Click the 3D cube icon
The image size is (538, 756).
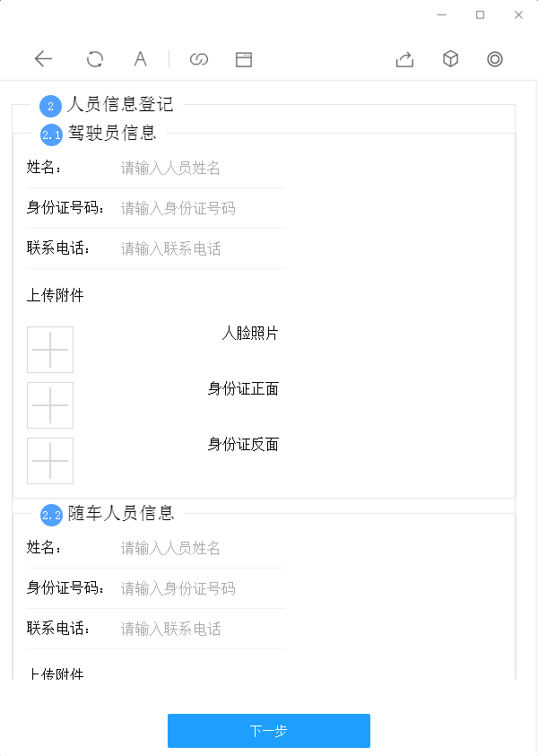[x=450, y=59]
